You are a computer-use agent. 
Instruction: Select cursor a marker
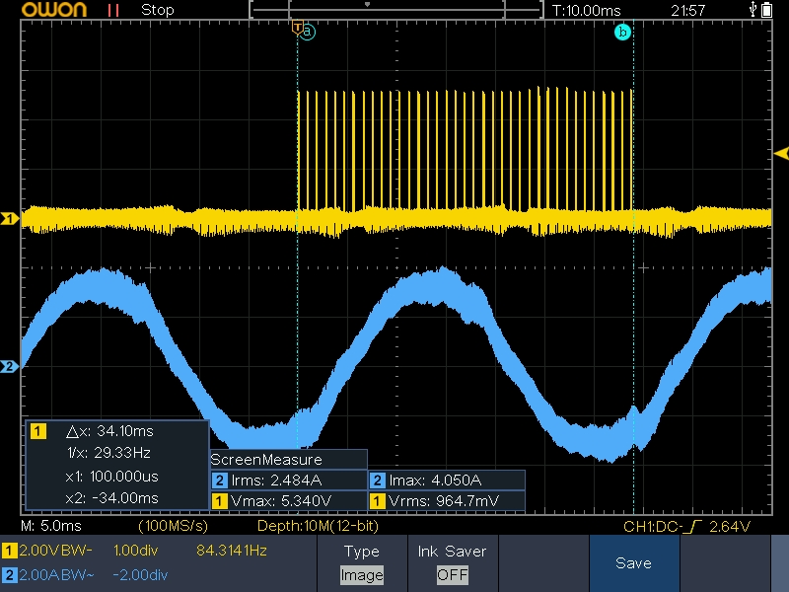pos(308,33)
